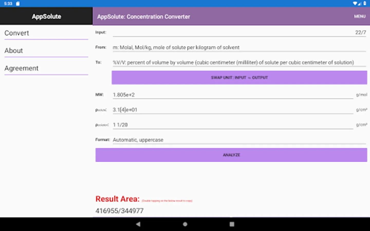The width and height of the screenshot is (370, 231).
Task: Tap the ANALYZE button
Action: [231, 155]
